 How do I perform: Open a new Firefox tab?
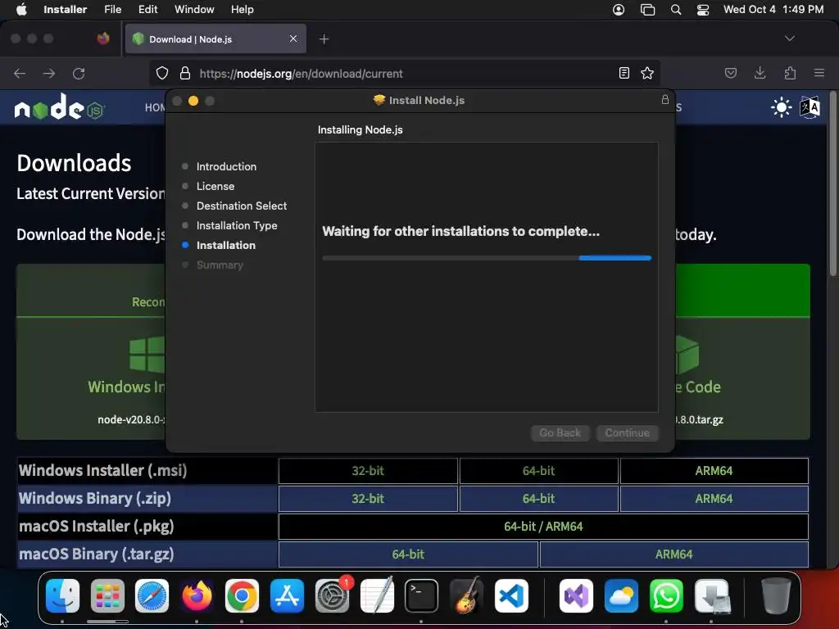tap(324, 39)
